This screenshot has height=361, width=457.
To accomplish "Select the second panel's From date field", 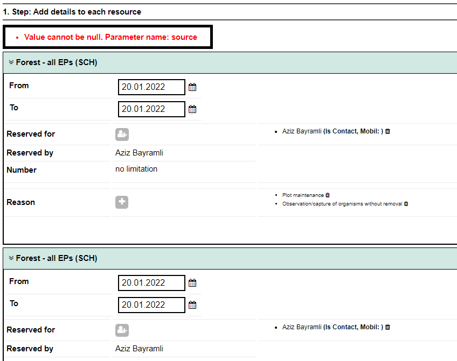I will [x=151, y=282].
